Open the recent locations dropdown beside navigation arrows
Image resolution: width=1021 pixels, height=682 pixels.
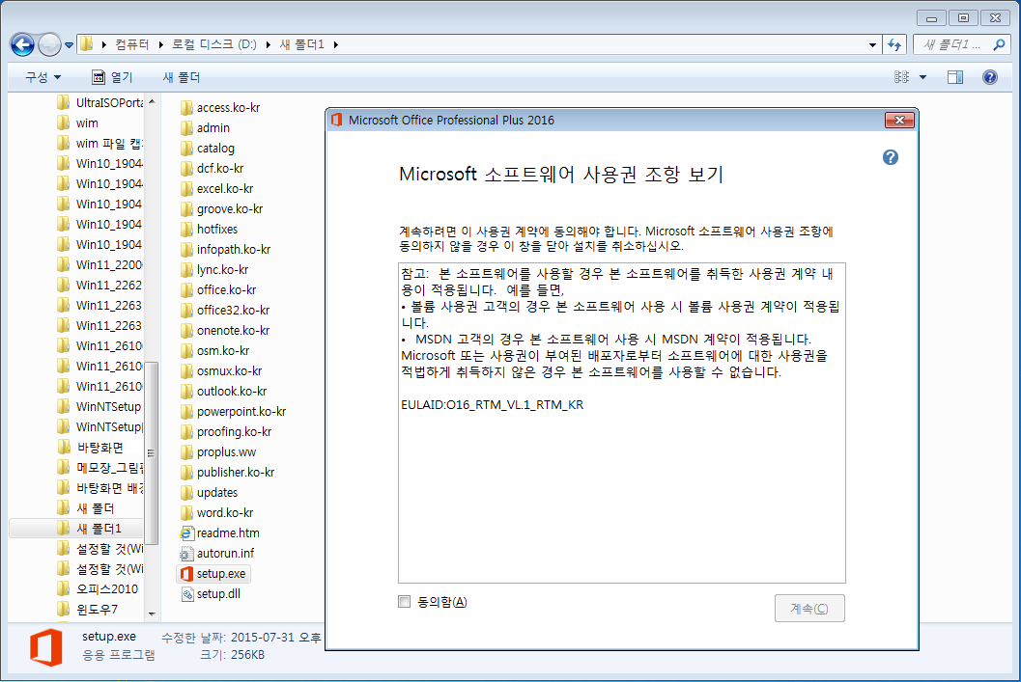(69, 45)
